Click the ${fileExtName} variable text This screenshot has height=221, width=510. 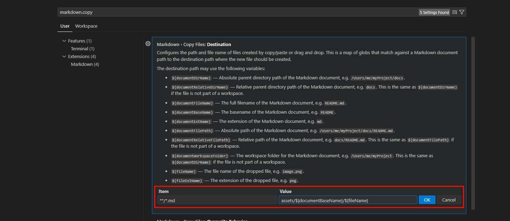click(x=187, y=181)
